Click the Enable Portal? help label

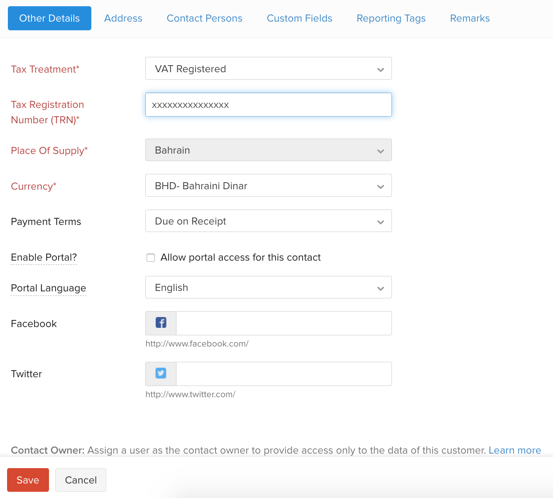click(x=43, y=257)
